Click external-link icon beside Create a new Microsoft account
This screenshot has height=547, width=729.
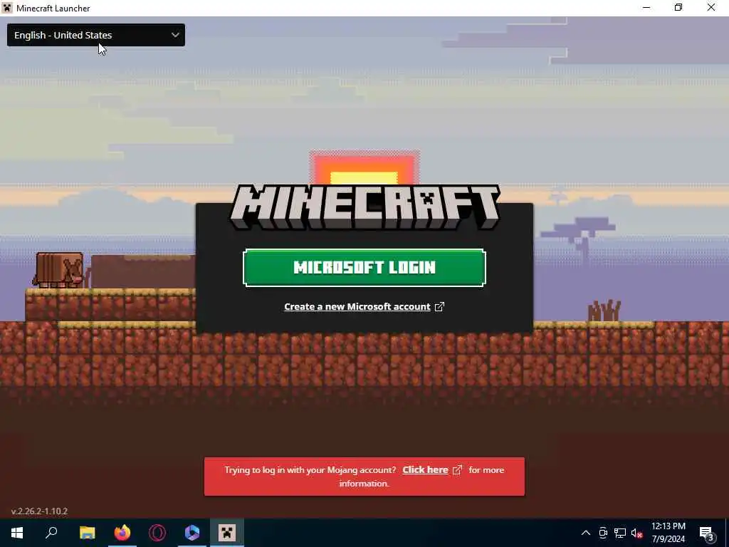point(439,306)
